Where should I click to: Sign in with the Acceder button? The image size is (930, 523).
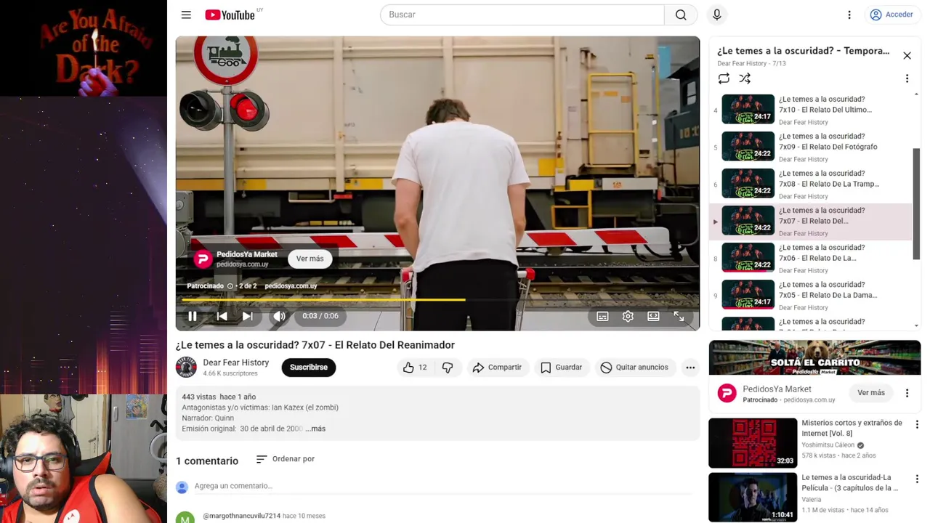click(x=891, y=15)
